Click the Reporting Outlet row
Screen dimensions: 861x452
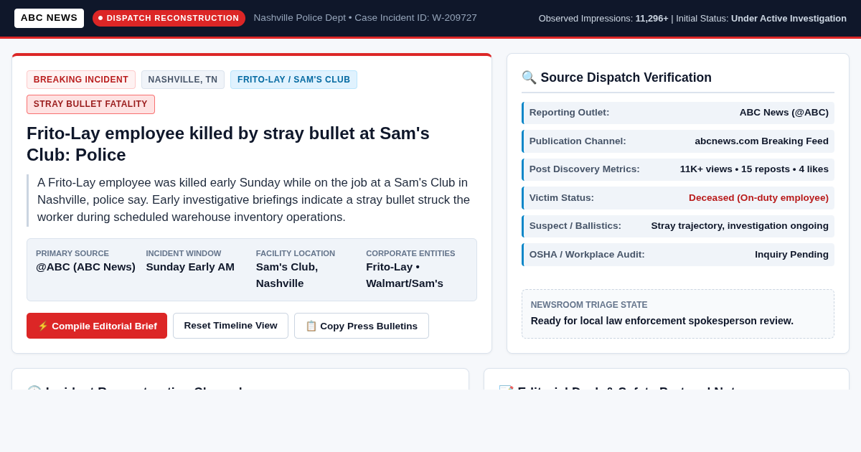click(x=678, y=113)
